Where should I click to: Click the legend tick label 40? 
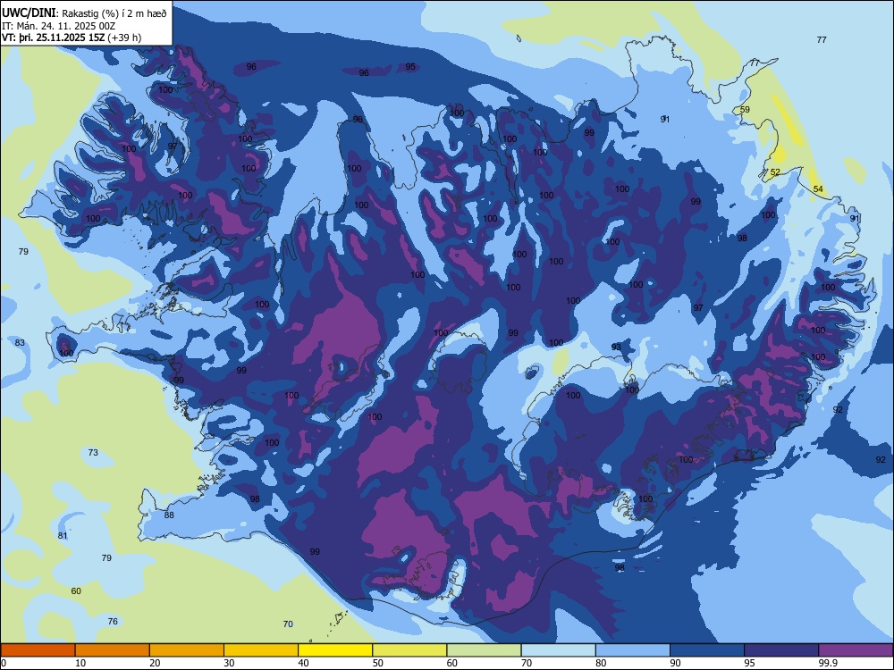[304, 663]
